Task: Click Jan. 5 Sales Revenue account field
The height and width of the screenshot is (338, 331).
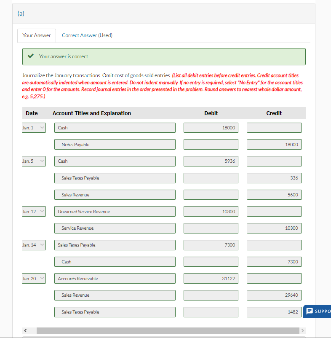Action: click(x=115, y=195)
